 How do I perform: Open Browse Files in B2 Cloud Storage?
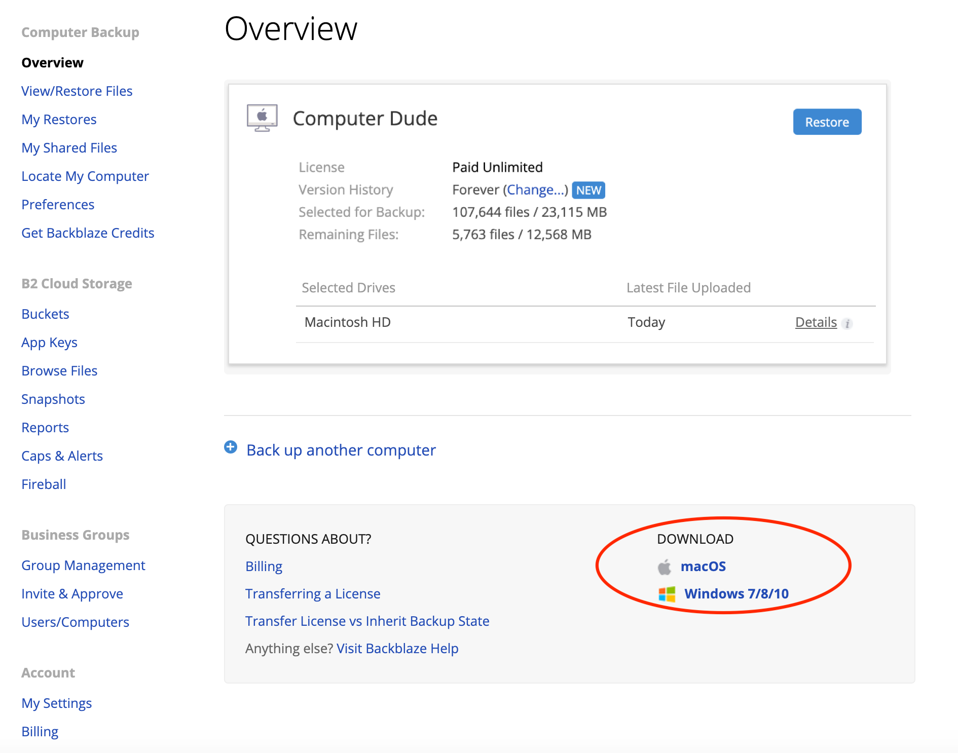pyautogui.click(x=59, y=371)
